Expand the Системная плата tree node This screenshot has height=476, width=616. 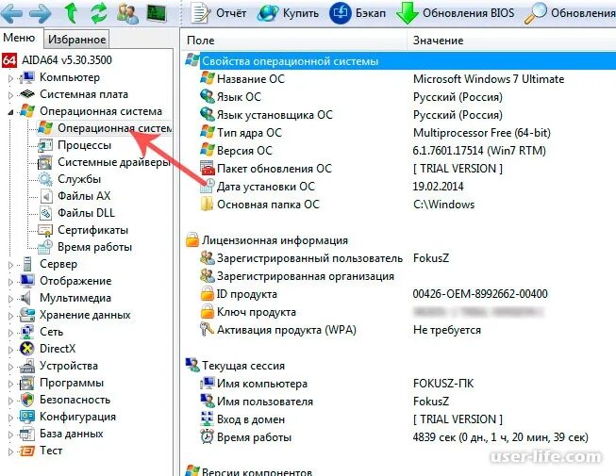(10, 95)
